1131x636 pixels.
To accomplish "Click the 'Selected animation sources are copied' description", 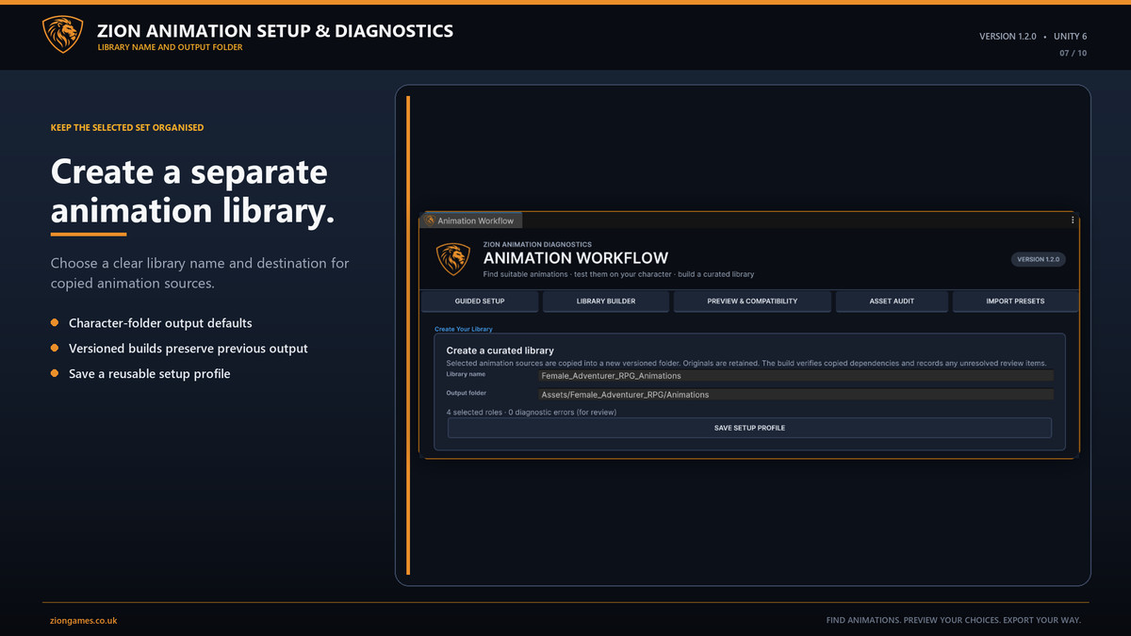I will pyautogui.click(x=746, y=363).
